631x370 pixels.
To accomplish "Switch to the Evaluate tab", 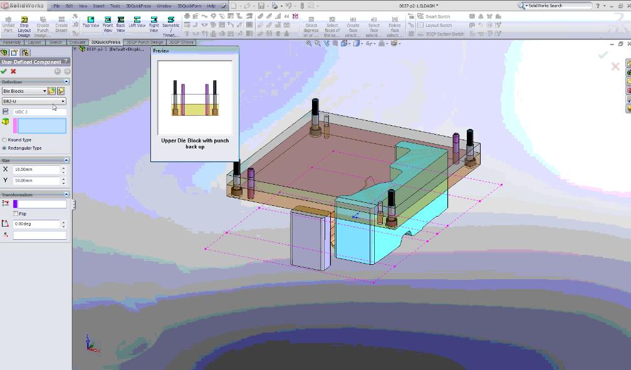I will coord(77,42).
